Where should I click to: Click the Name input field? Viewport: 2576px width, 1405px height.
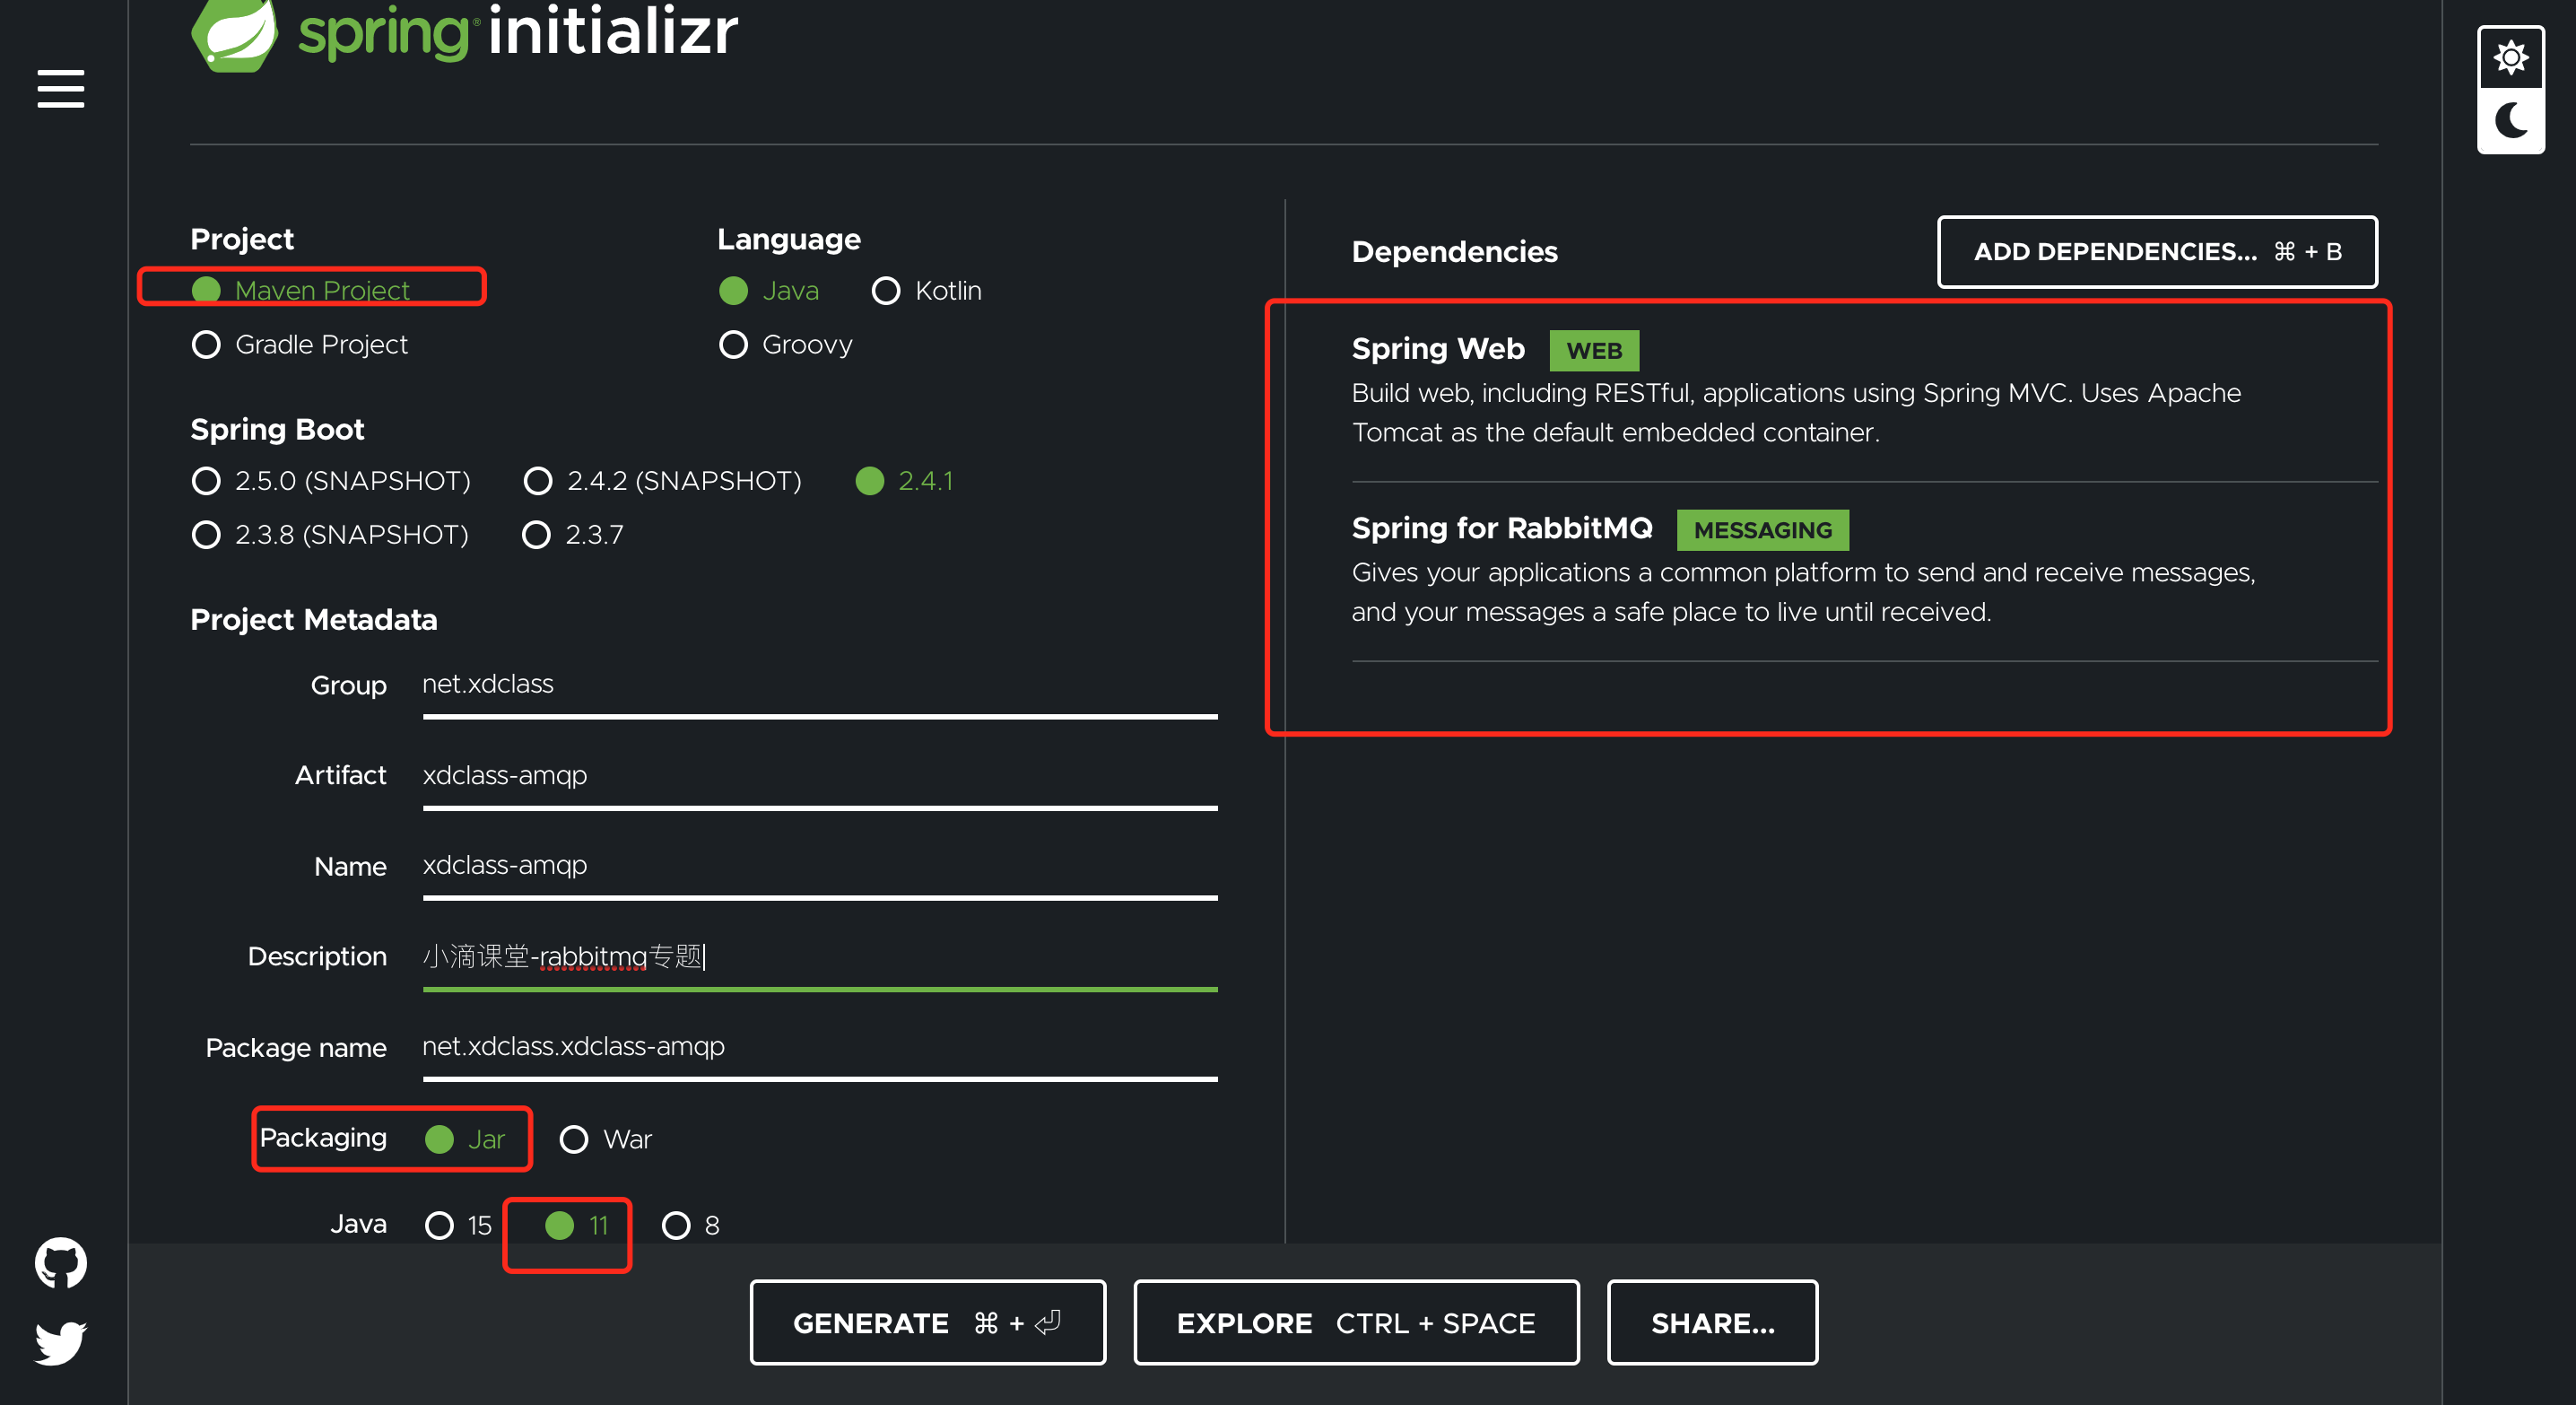tap(820, 866)
